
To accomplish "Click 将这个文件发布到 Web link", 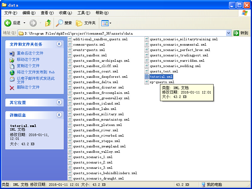I will pos(36,72).
